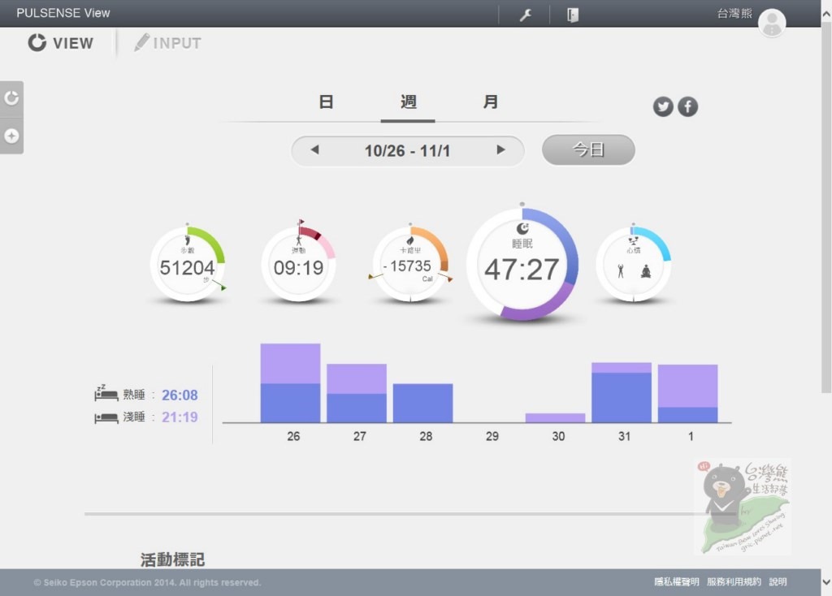Select the exercise gauge 09:19
Viewport: 832px width, 596px height.
pos(299,264)
